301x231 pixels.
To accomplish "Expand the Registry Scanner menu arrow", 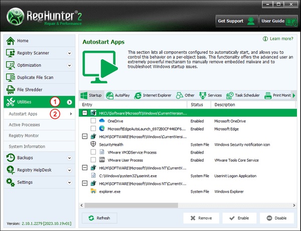I will click(x=69, y=53).
